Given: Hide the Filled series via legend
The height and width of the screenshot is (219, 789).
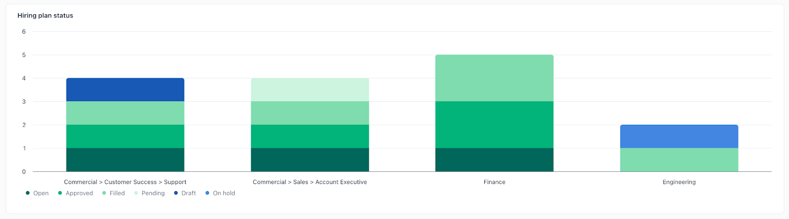Looking at the screenshot, I should [x=113, y=193].
